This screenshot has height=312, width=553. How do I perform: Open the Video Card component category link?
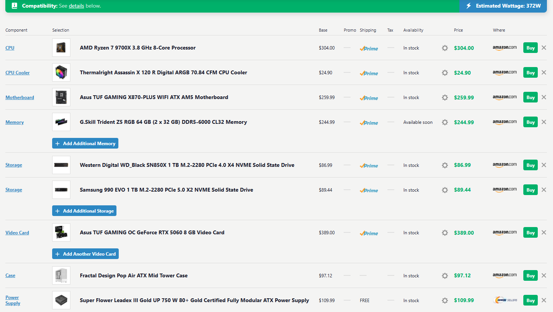(x=17, y=233)
